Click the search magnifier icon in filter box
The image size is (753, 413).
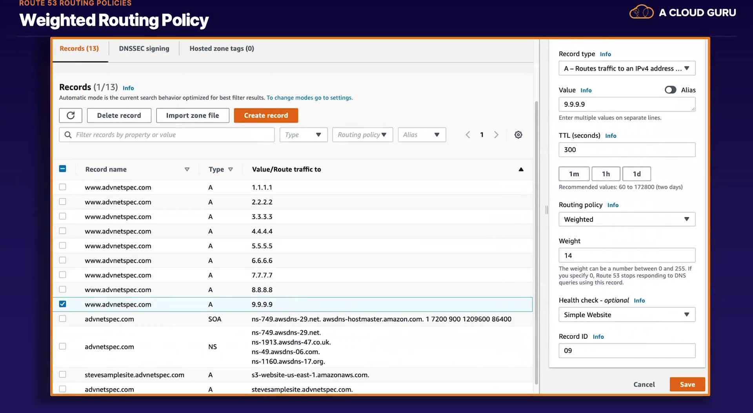pyautogui.click(x=68, y=135)
